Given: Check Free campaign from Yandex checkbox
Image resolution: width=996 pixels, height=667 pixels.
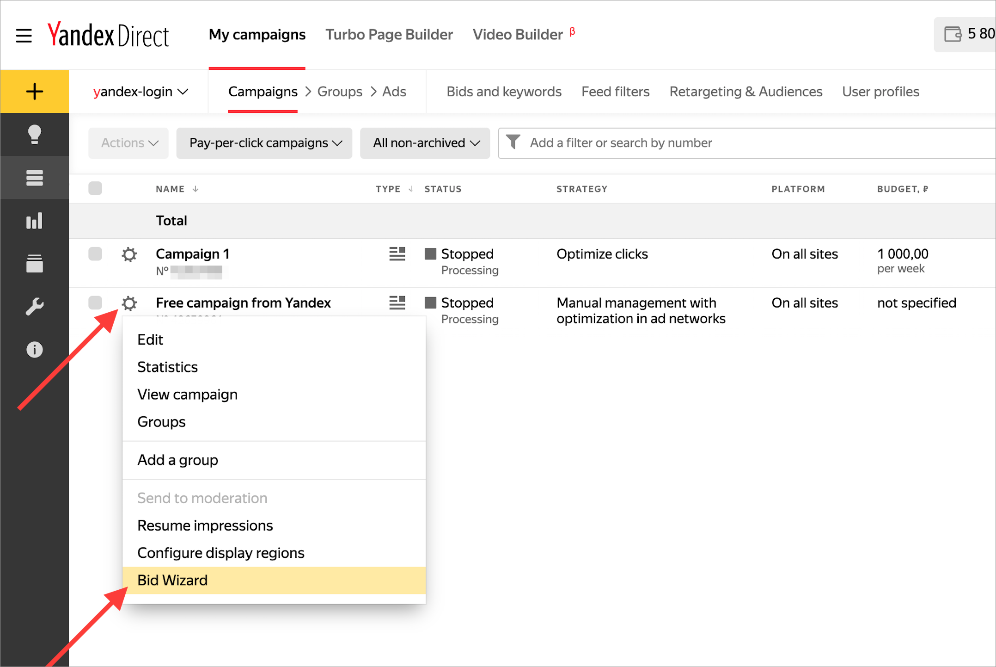Looking at the screenshot, I should pos(95,303).
